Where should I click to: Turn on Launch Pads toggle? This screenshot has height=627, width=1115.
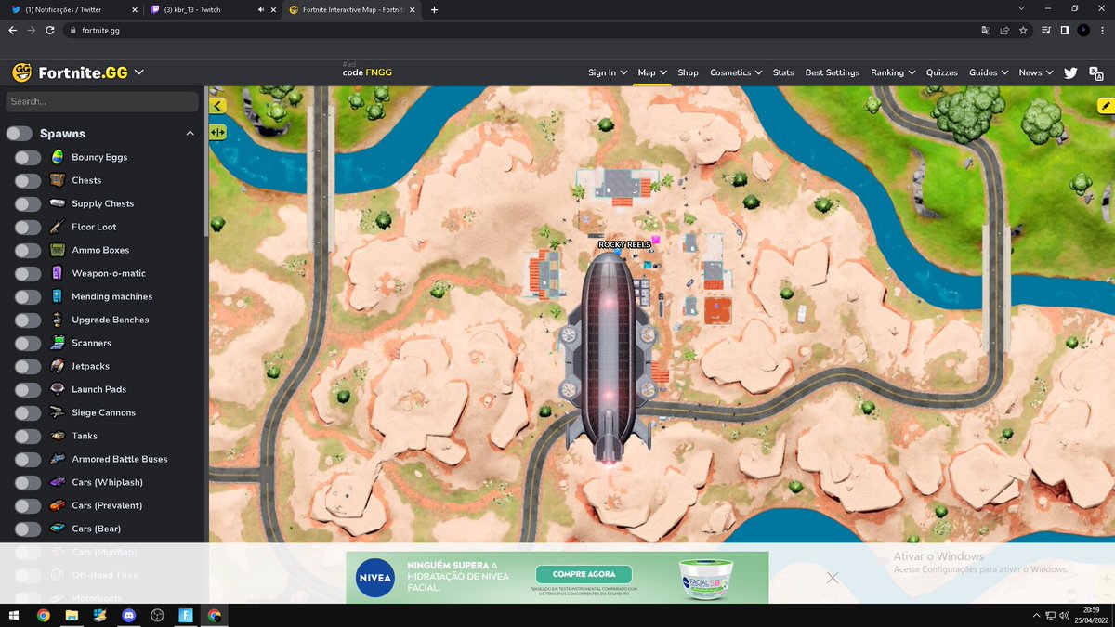[28, 389]
